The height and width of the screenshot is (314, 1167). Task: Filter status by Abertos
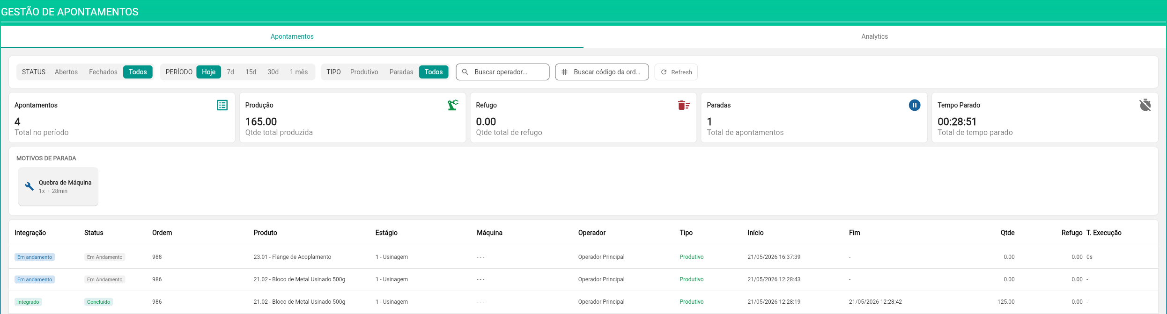(66, 72)
